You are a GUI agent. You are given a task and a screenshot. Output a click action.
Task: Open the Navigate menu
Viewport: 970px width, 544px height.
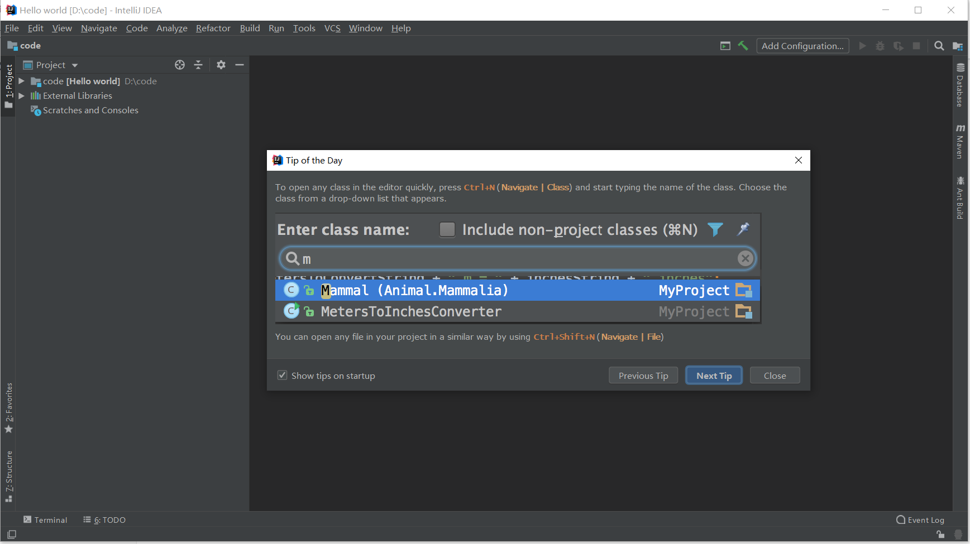[99, 28]
